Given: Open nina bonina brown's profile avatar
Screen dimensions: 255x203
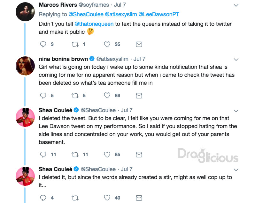Looking at the screenshot, I should point(25,66).
